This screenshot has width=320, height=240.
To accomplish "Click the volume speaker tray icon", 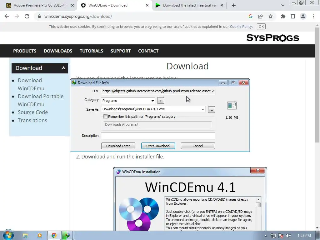I will pyautogui.click(x=288, y=236).
